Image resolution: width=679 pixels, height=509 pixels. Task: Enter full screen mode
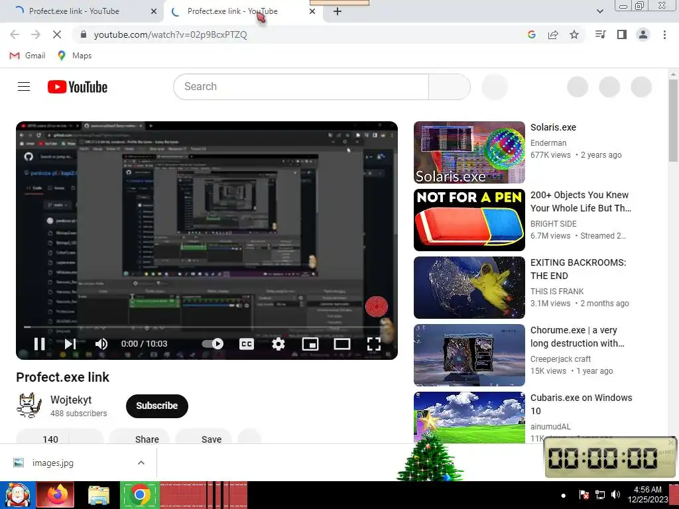click(x=374, y=344)
